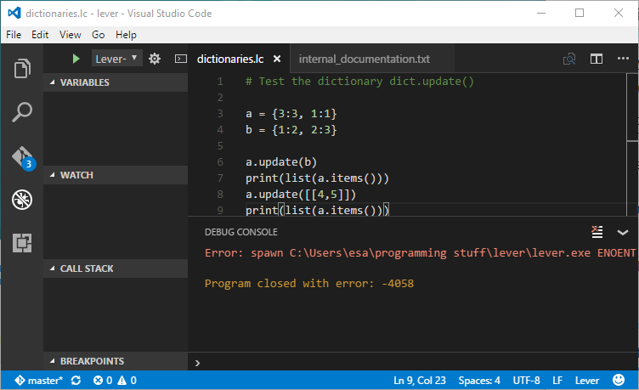The width and height of the screenshot is (639, 390).
Task: Collapse the CALL STACK section
Action: (x=86, y=268)
